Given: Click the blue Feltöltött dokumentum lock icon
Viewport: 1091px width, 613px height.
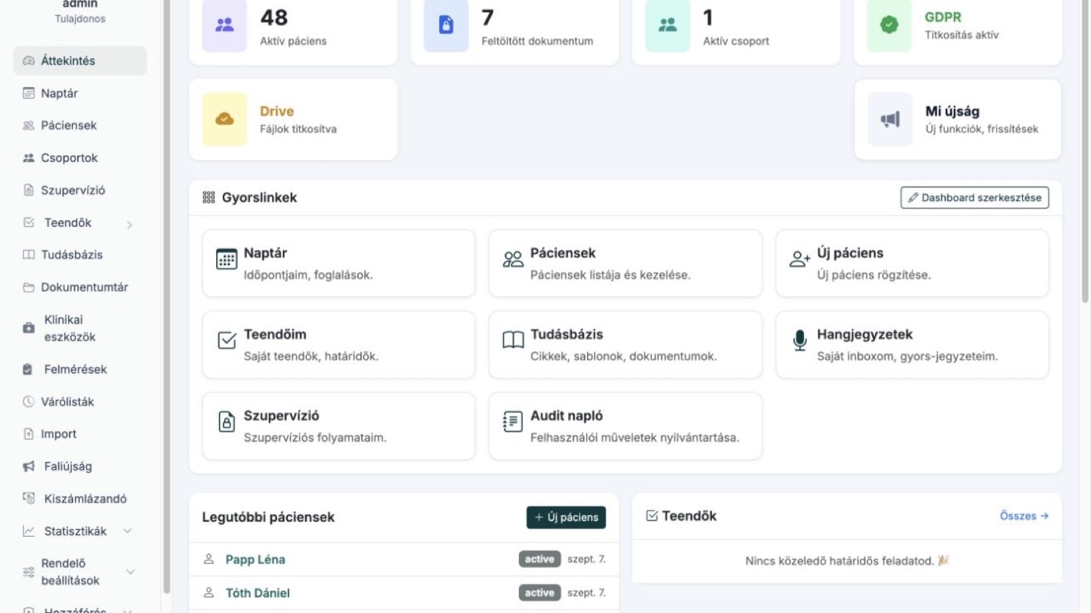Looking at the screenshot, I should point(446,25).
